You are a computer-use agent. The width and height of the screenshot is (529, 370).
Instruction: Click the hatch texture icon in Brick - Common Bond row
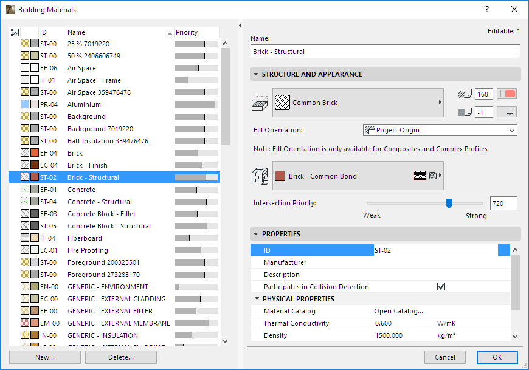420,176
